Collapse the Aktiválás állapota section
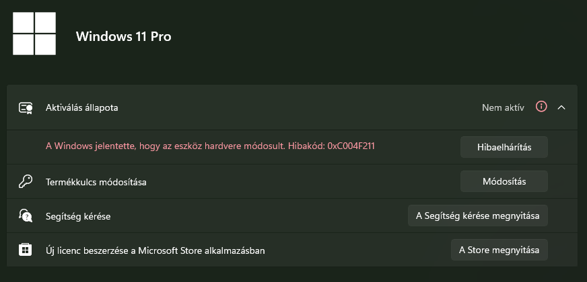The height and width of the screenshot is (282, 587). (561, 107)
